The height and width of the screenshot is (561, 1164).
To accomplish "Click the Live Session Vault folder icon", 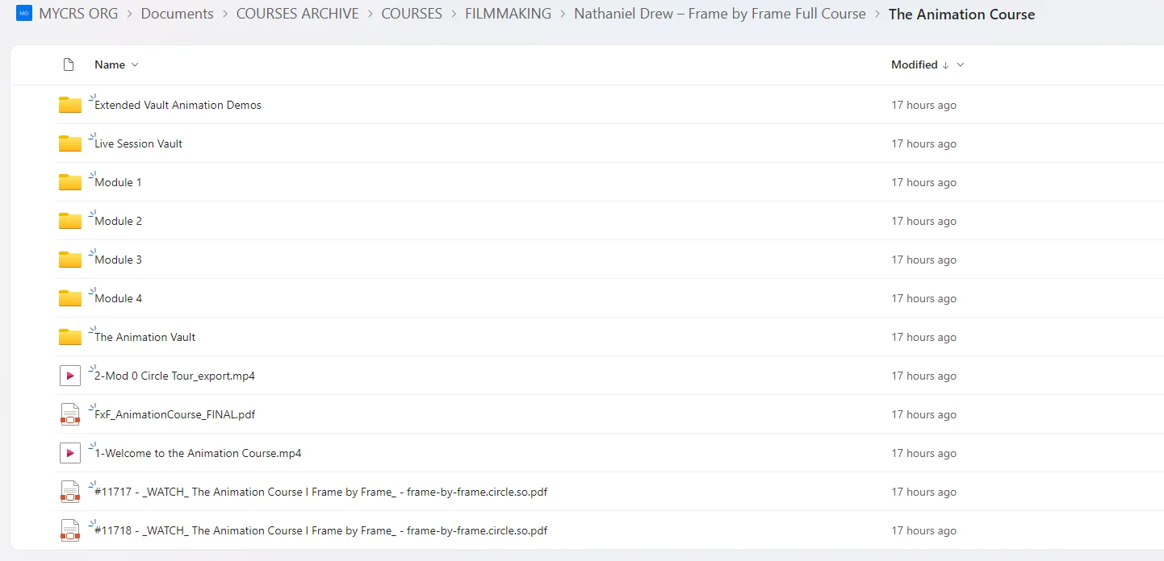I will 70,143.
